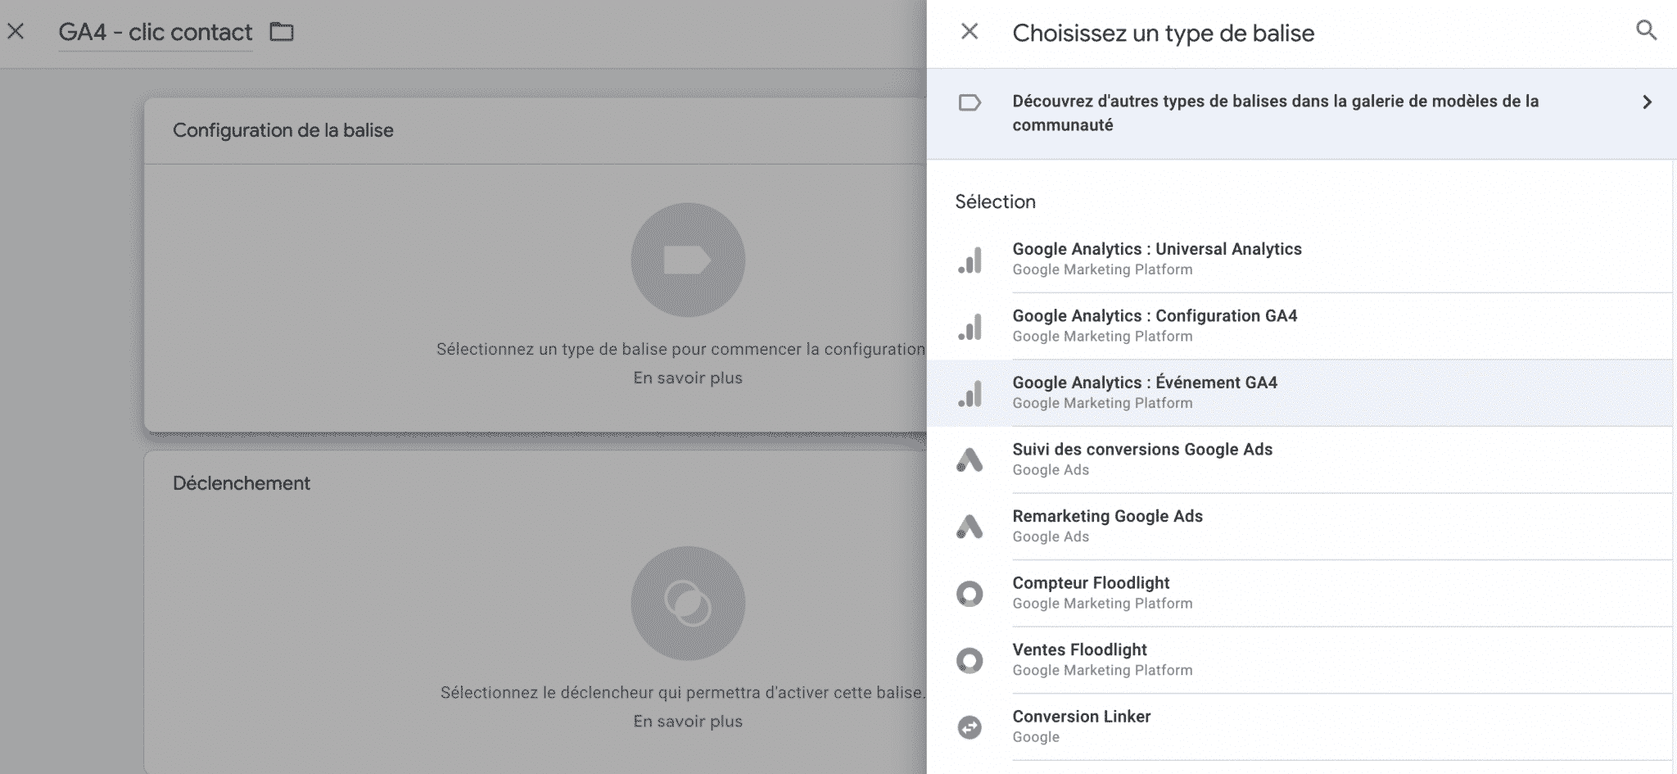Click the Compteur Floodlight ring icon

click(x=970, y=594)
